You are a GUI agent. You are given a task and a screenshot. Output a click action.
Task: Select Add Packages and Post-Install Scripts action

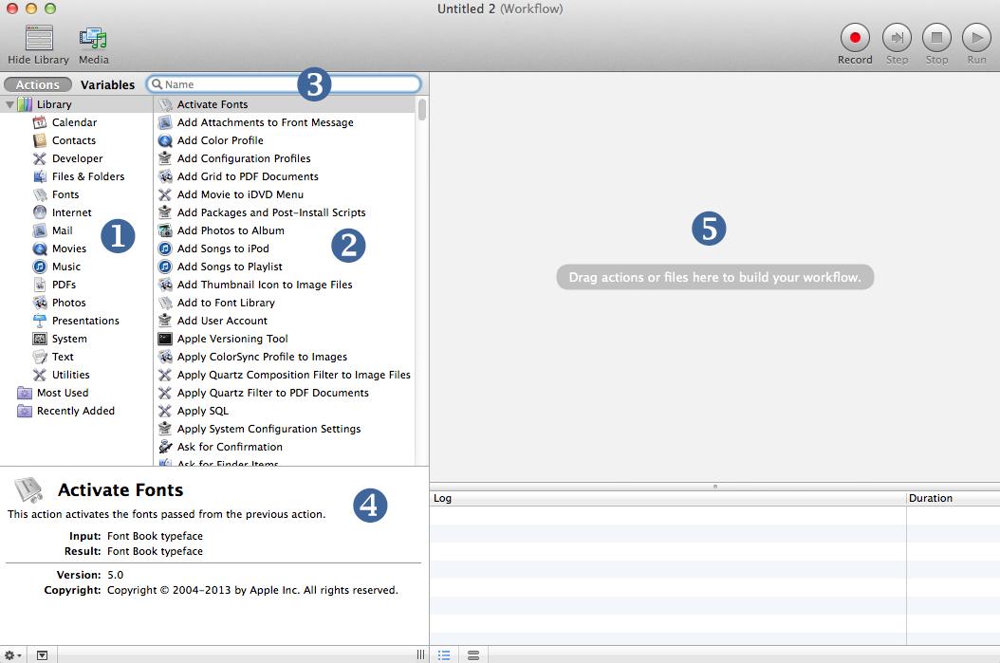tap(285, 212)
